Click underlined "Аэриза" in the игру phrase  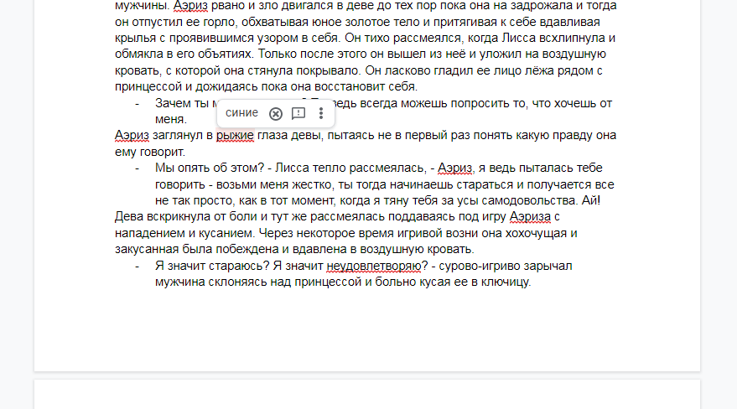[x=532, y=218]
